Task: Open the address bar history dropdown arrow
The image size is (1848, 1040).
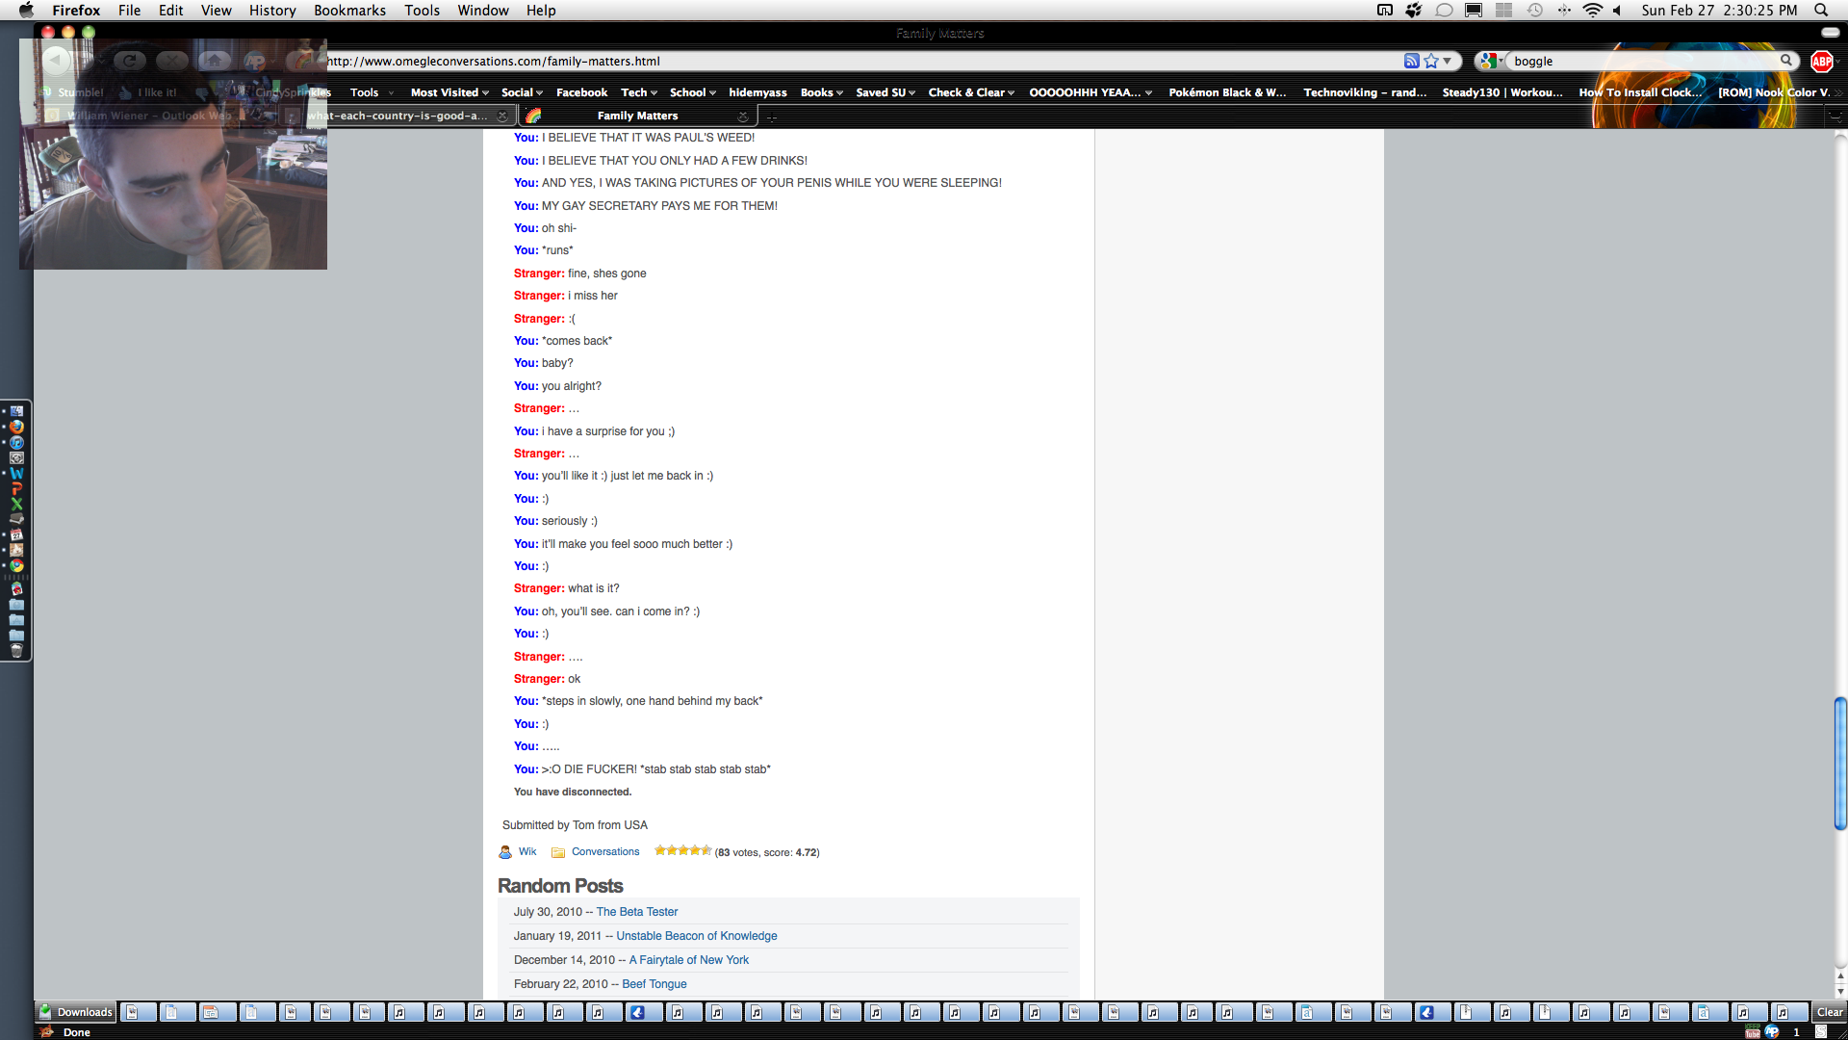Action: [1448, 61]
